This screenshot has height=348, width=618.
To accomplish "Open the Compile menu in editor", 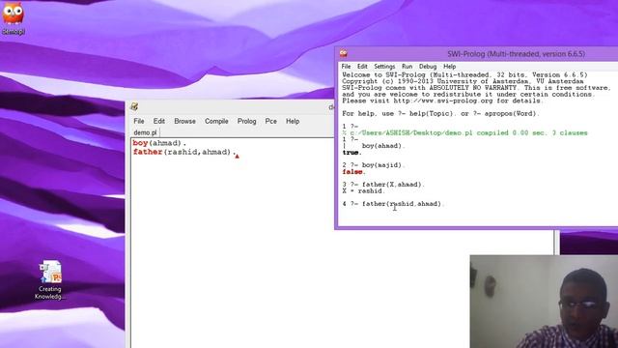I will [216, 121].
